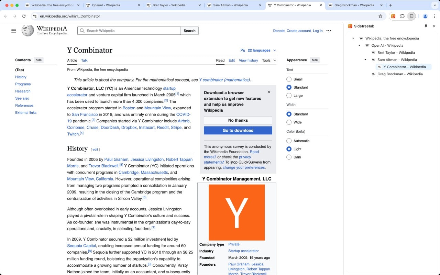Viewport: 440px width, 275px height.
Task: Open the Y combinator (mathematics) link
Action: [x=224, y=80]
